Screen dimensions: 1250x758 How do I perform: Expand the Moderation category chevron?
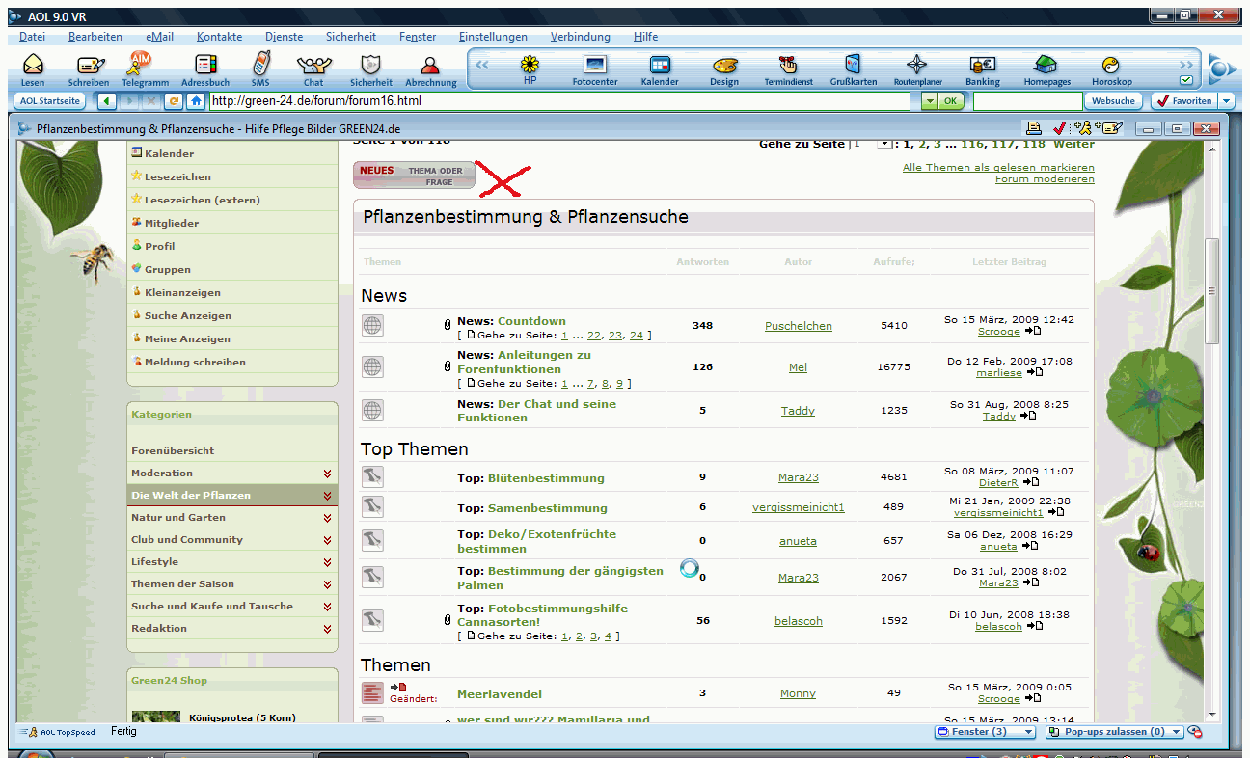328,474
